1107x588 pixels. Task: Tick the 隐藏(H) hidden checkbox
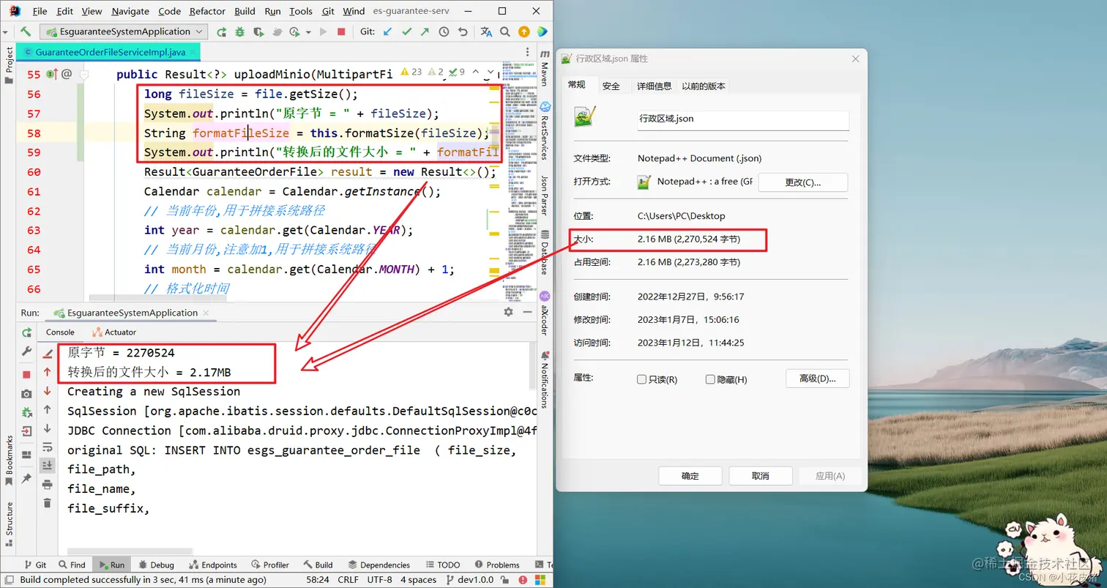(710, 379)
